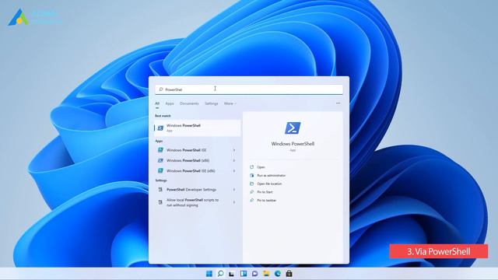Choose Run as administrator label
Image resolution: width=498 pixels, height=280 pixels.
click(x=272, y=175)
